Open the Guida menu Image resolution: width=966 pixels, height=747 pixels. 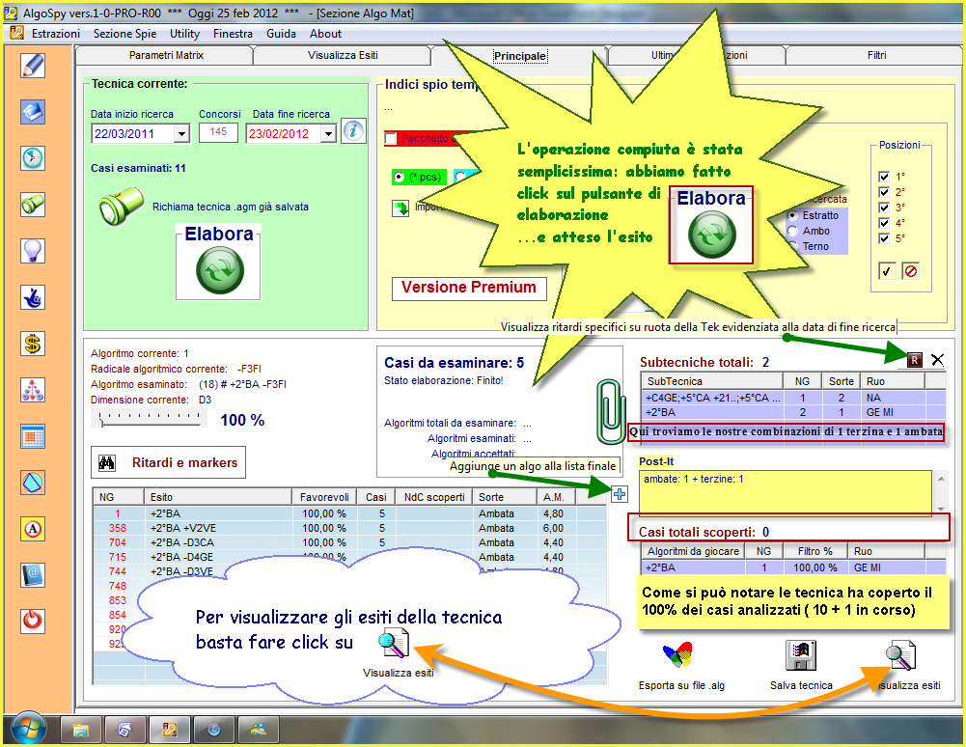[x=281, y=34]
